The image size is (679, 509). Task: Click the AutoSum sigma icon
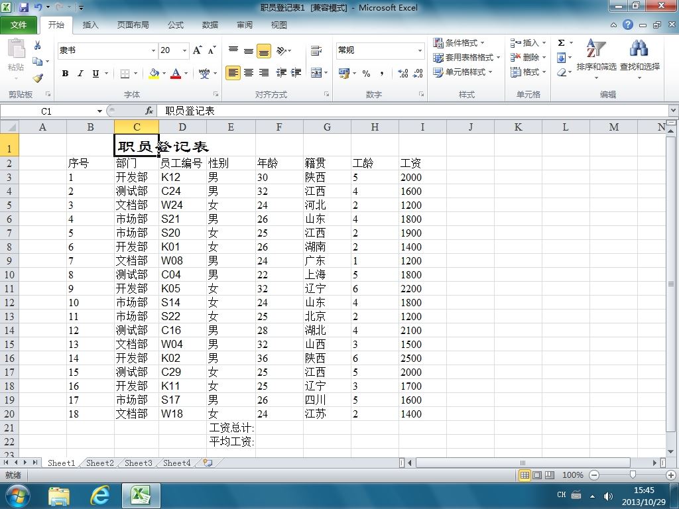[561, 43]
